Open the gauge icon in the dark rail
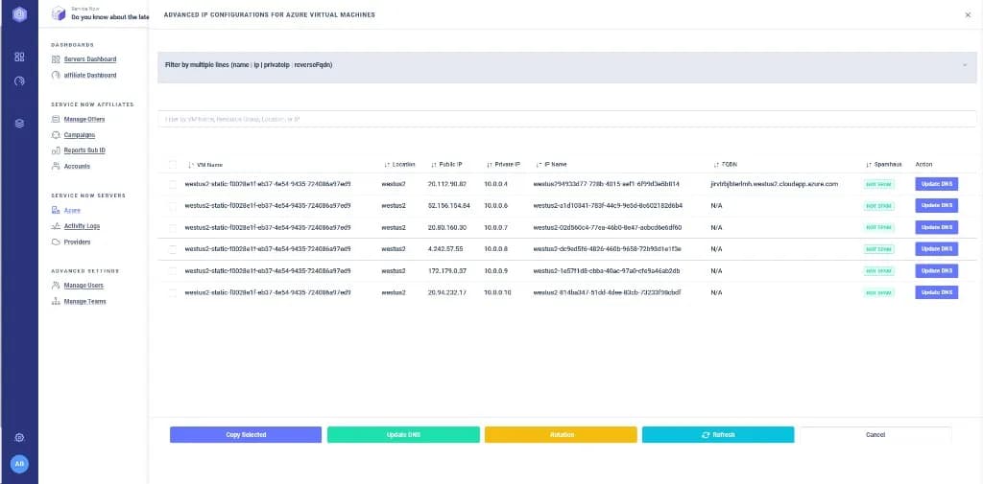 (19, 81)
